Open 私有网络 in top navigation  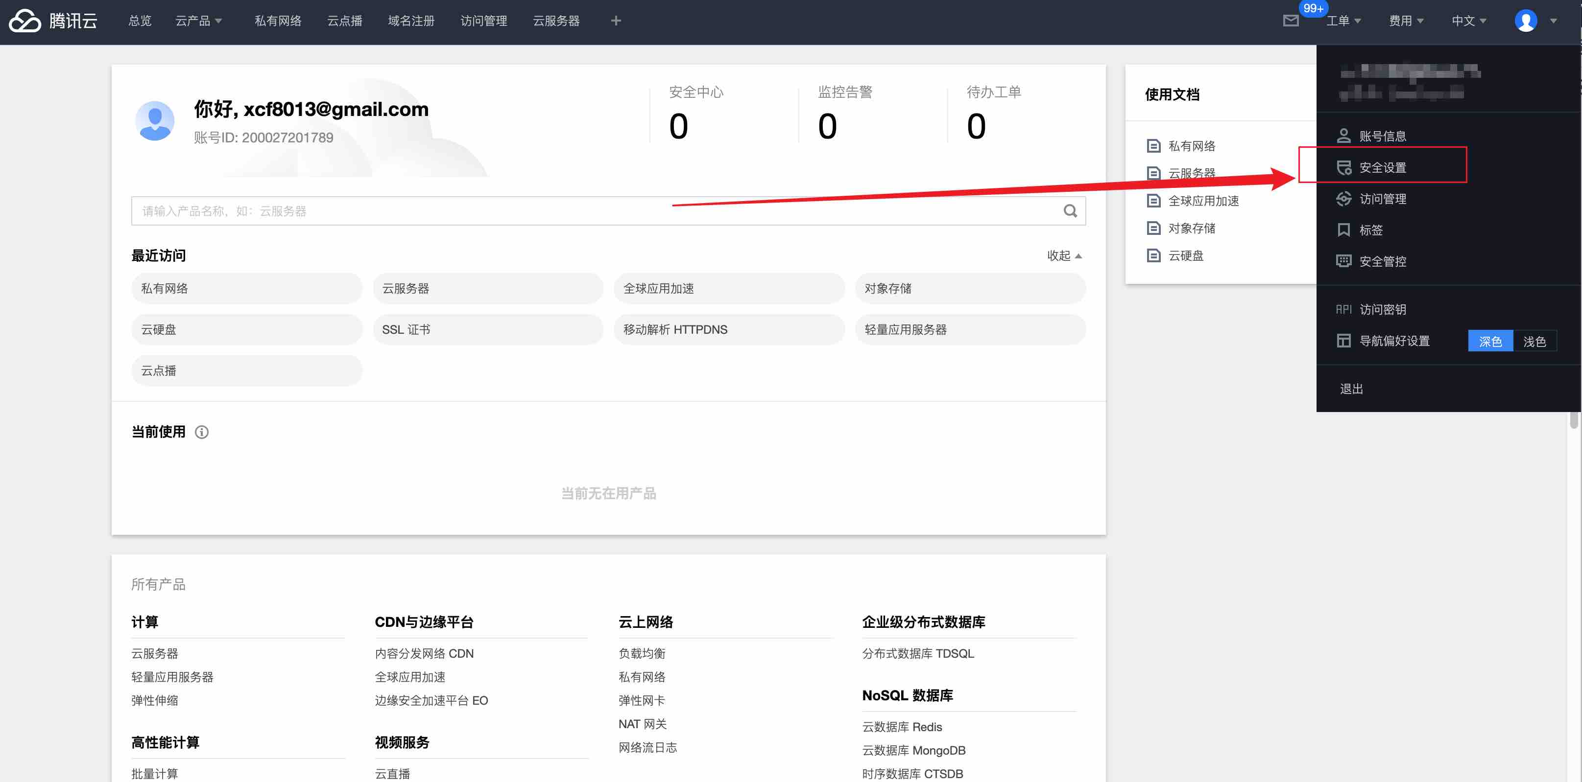tap(278, 21)
